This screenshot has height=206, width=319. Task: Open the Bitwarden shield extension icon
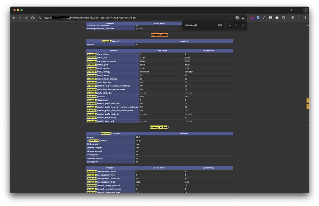258,18
